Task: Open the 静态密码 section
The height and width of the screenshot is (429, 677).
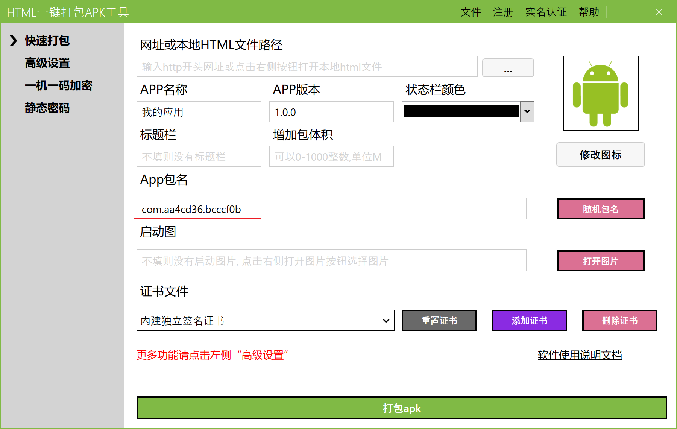Action: [47, 108]
